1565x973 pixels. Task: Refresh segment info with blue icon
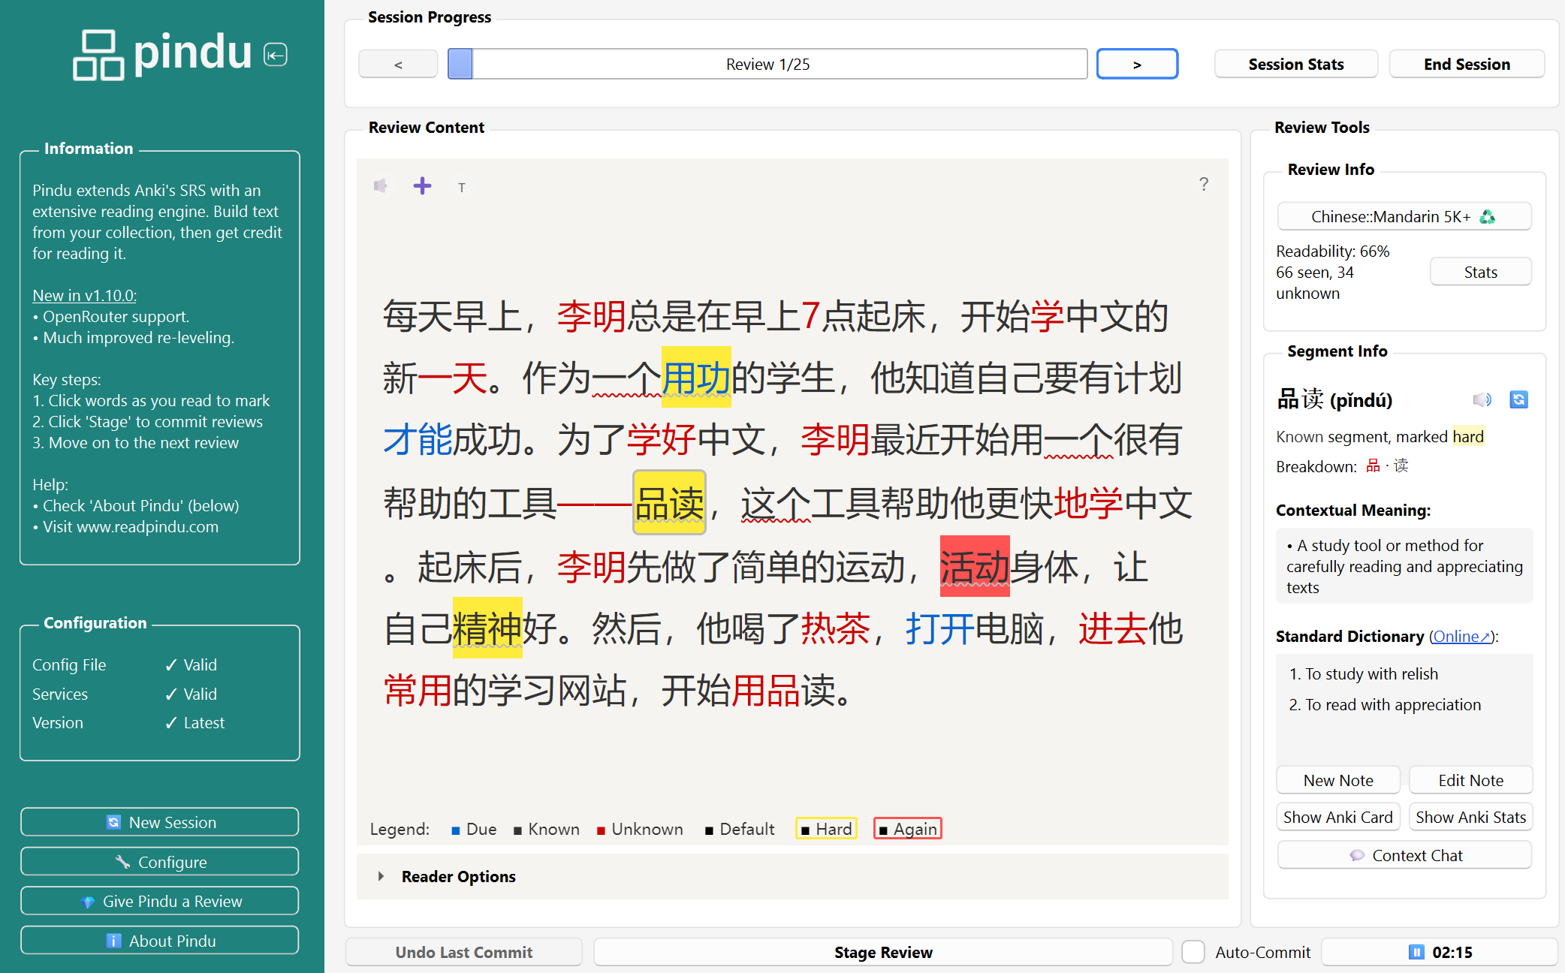click(1518, 399)
